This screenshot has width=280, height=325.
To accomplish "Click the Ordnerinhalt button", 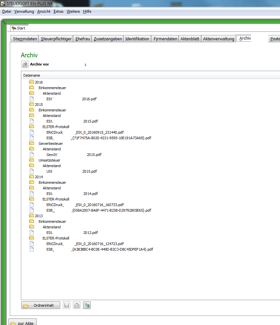I will (x=41, y=305).
